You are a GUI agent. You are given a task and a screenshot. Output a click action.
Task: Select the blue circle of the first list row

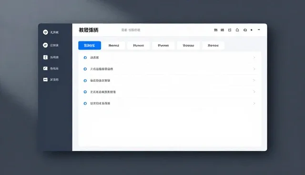point(85,58)
